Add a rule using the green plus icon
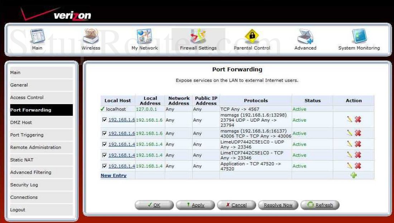Screen dimensions: 394x223 (354, 175)
